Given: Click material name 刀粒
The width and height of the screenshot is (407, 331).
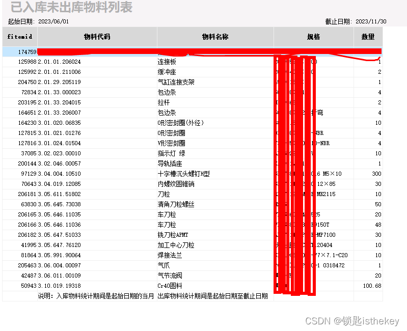Looking at the screenshot, I should 164,194.
